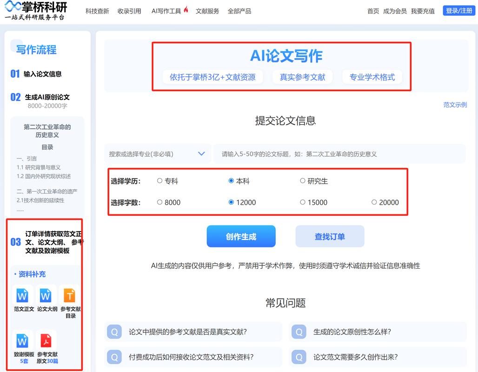Click the question icon beside 生成的论文原创性怎么样
Image resolution: width=478 pixels, height=372 pixels.
(x=300, y=332)
